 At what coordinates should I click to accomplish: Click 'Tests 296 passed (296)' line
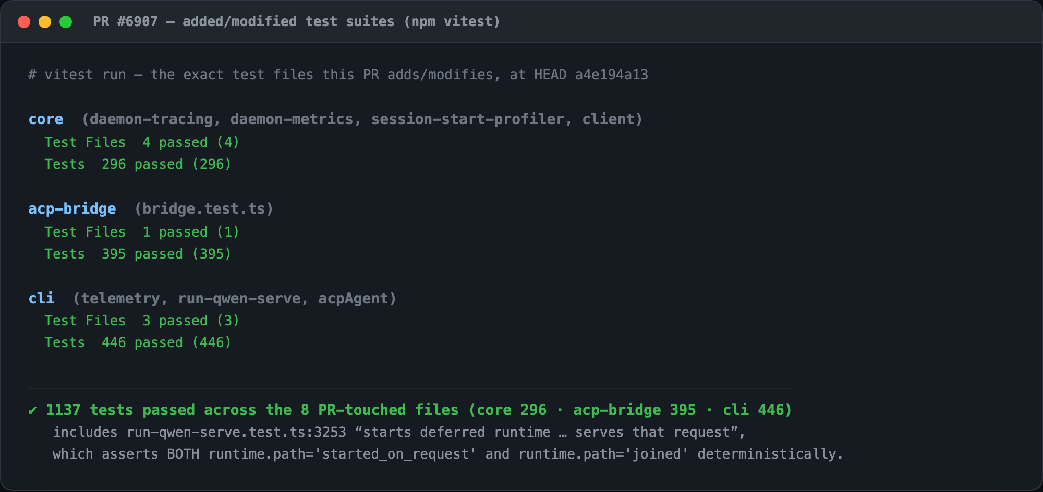(138, 164)
